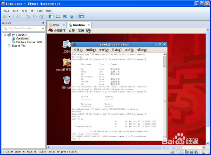Click the sound card status icon

tap(196, 152)
